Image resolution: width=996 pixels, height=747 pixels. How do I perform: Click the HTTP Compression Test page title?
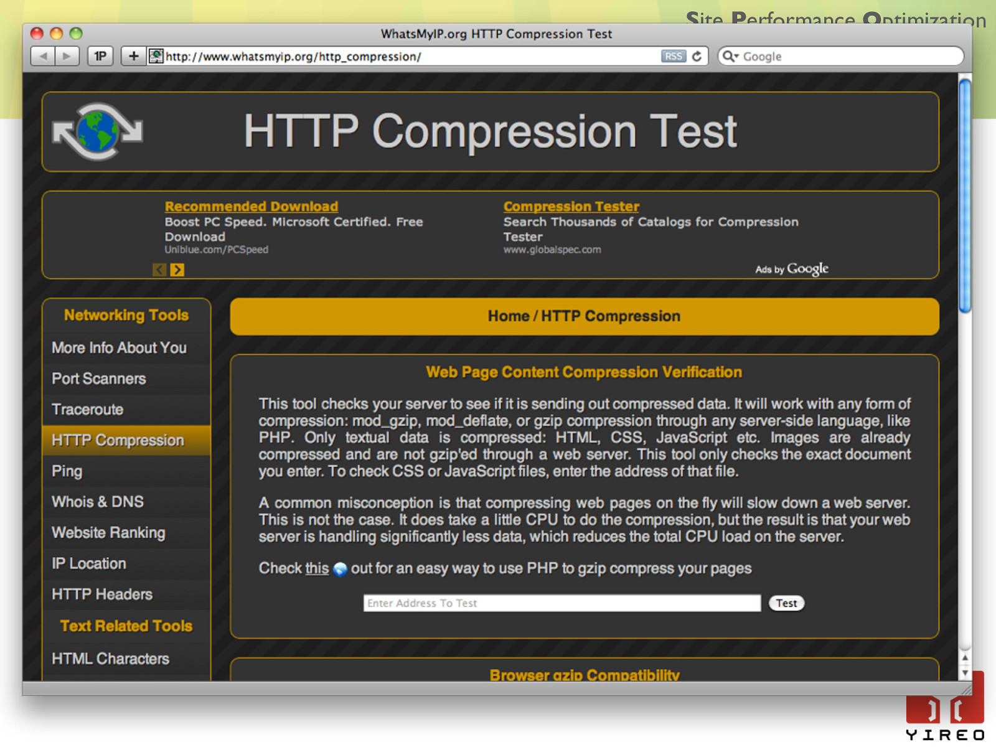[491, 131]
